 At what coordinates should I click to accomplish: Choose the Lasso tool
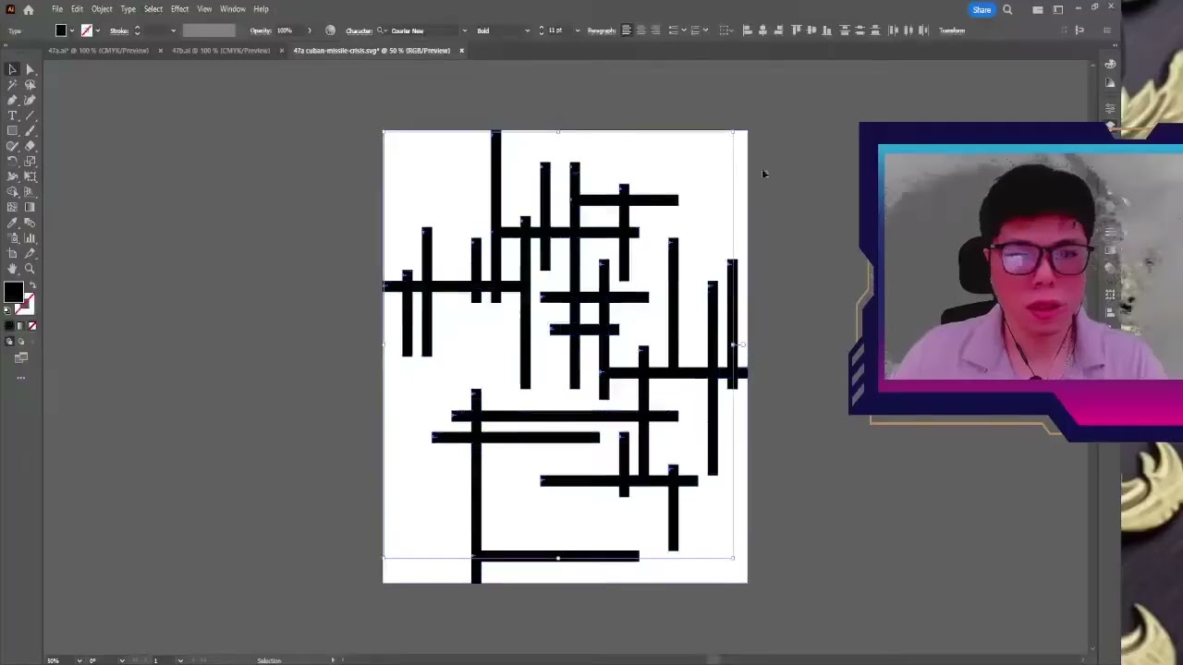click(30, 85)
